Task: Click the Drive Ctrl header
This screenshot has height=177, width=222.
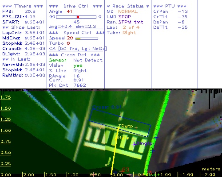Action: click(75, 6)
